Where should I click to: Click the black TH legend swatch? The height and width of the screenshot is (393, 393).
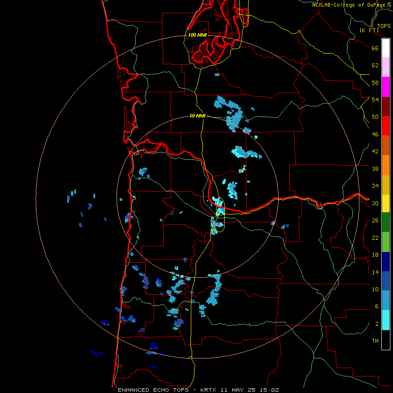[x=386, y=340]
